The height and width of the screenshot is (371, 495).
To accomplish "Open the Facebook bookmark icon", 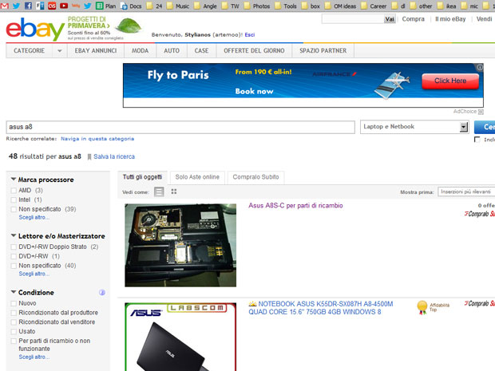I will pyautogui.click(x=28, y=6).
